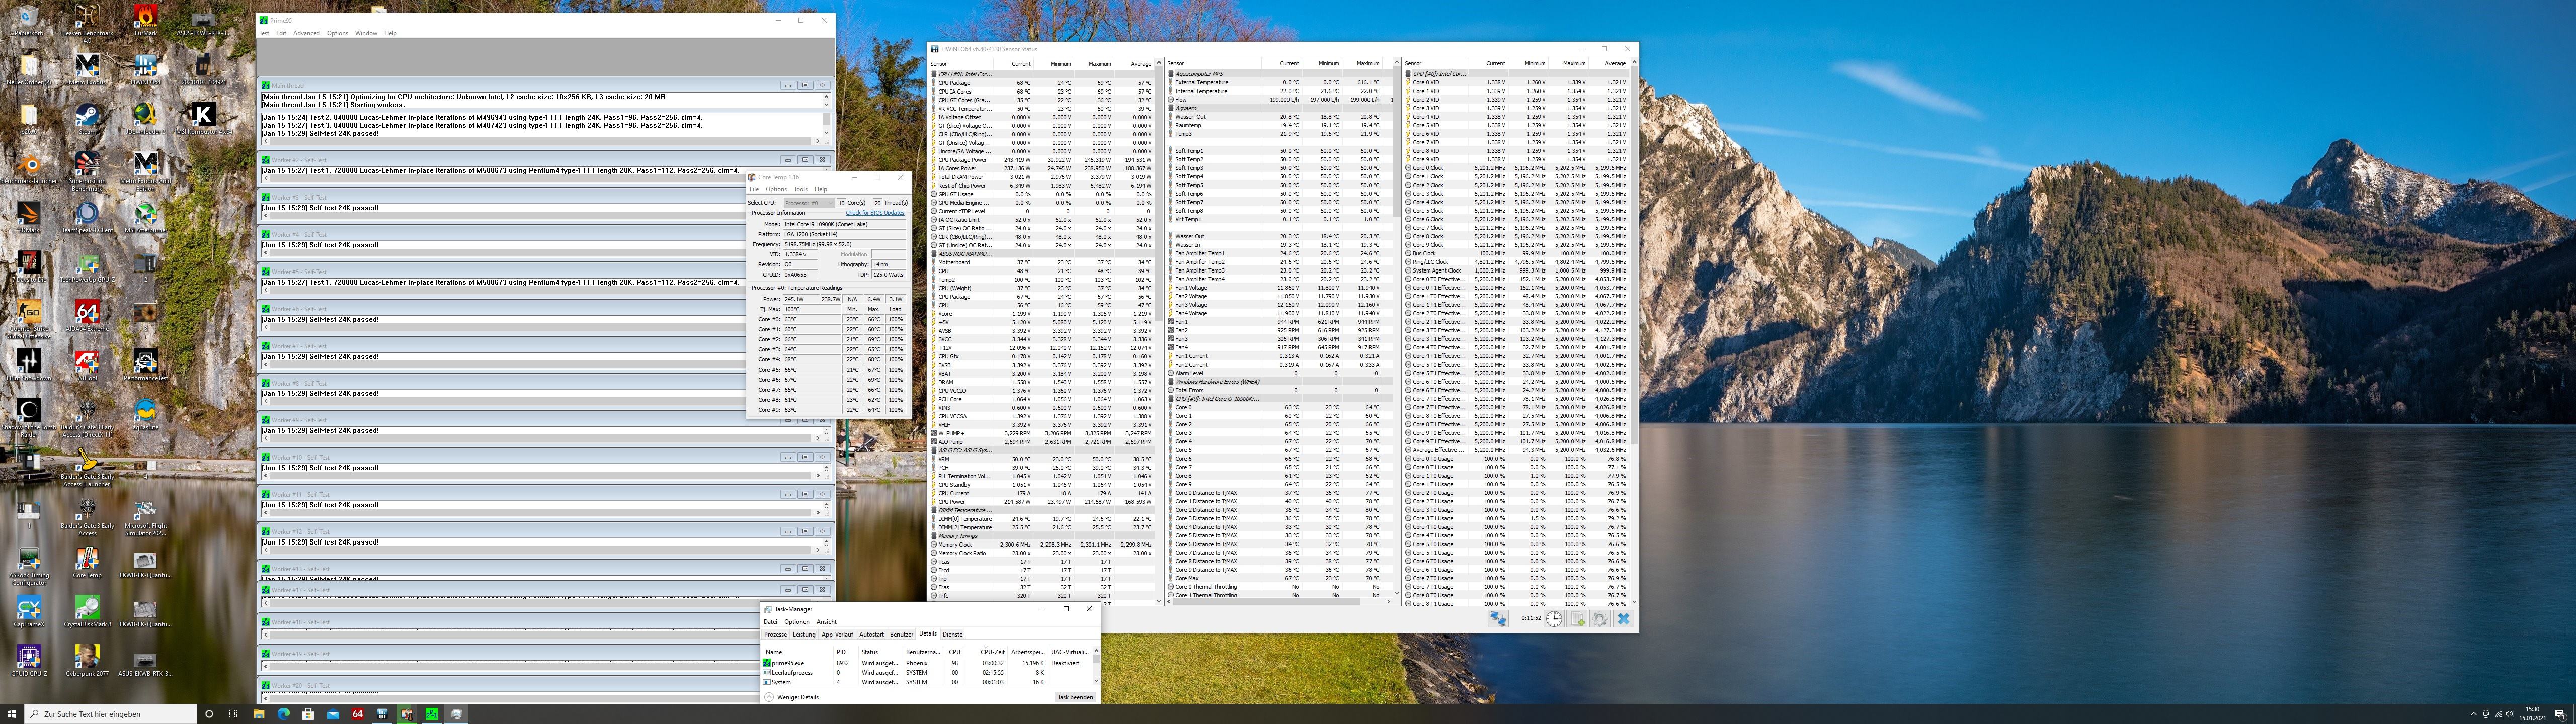This screenshot has width=2576, height=724.
Task: Open the Window menu in Prime95
Action: pyautogui.click(x=366, y=33)
